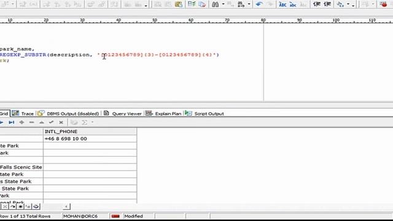Click the Replace a-b toolbar icon
This screenshot has height=221, width=393.
(241, 4)
